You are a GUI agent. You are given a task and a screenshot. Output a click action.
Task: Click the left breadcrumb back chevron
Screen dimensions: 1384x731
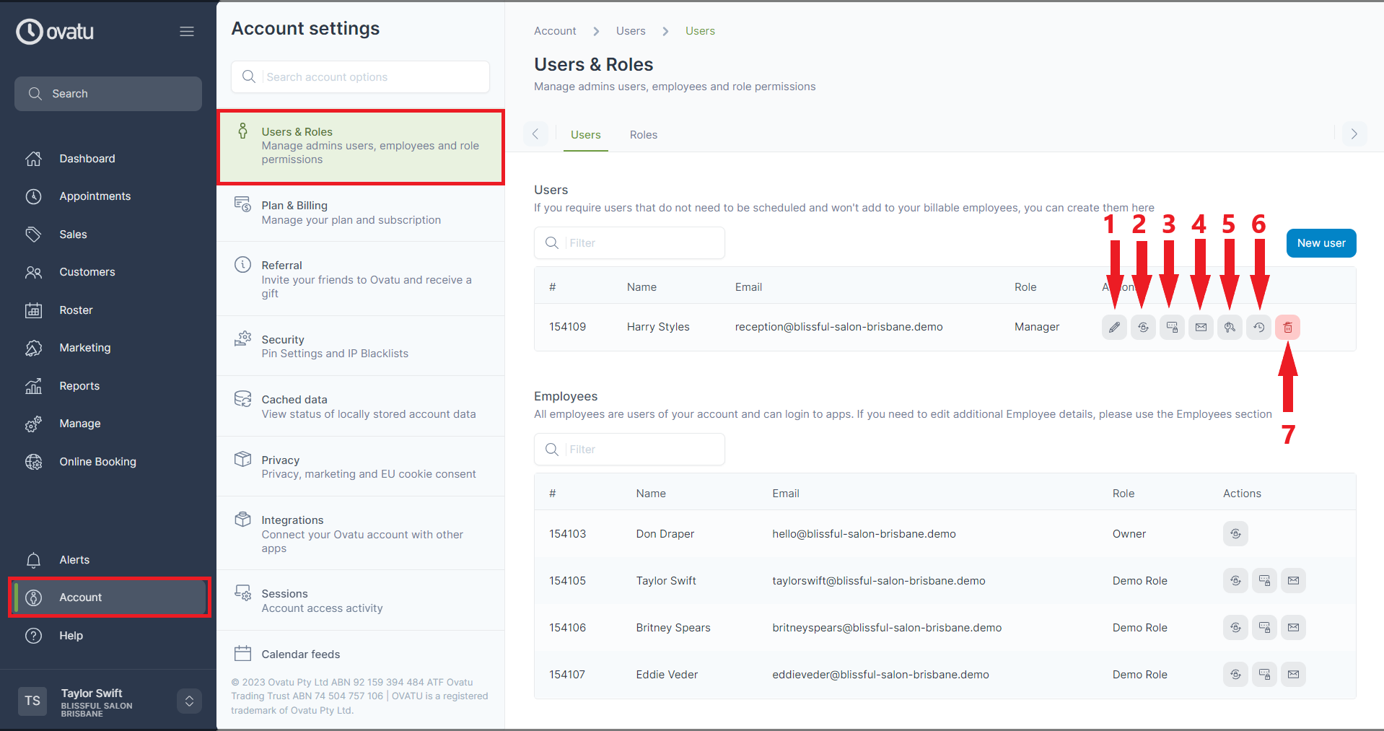tap(535, 133)
